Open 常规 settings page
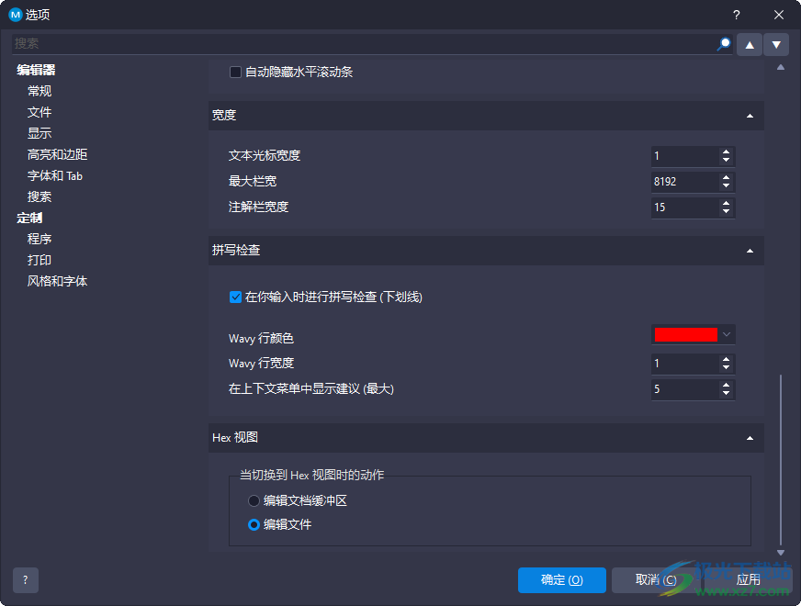801x606 pixels. (39, 92)
